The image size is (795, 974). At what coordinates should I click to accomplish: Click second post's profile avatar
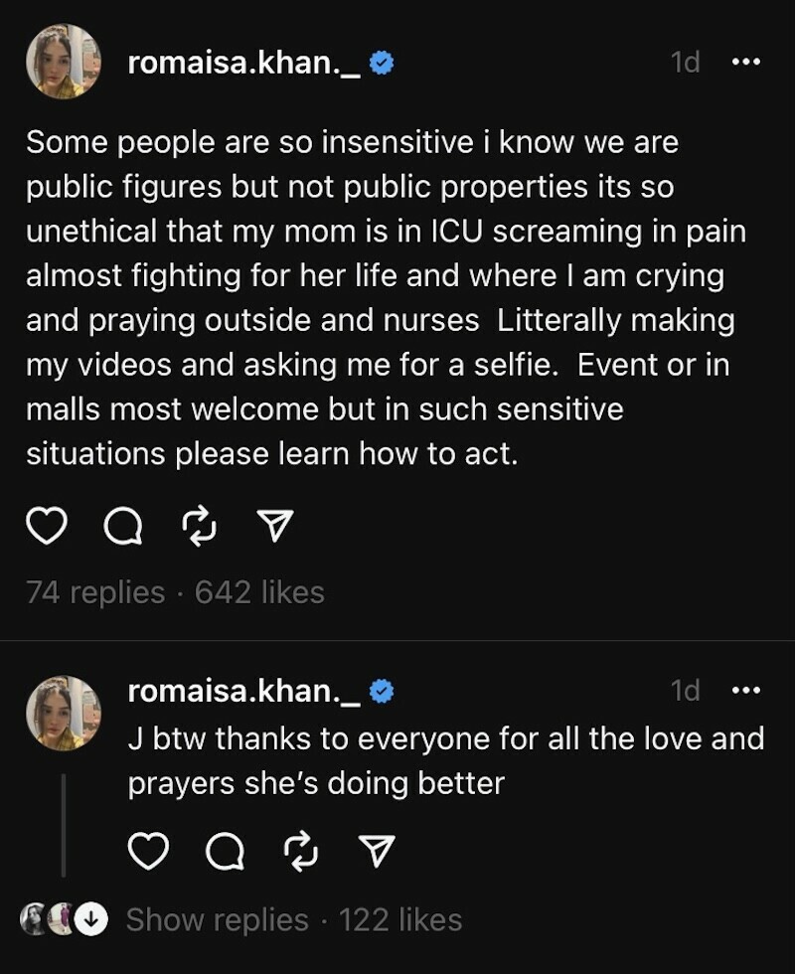click(64, 712)
